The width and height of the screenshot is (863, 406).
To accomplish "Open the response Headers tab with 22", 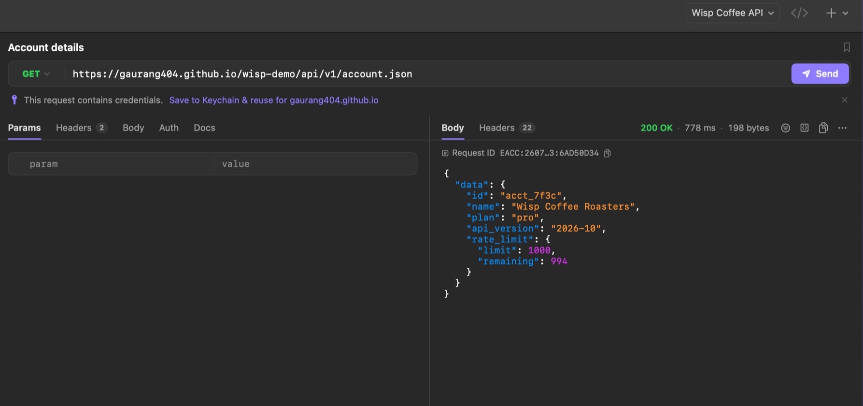I will coord(507,128).
